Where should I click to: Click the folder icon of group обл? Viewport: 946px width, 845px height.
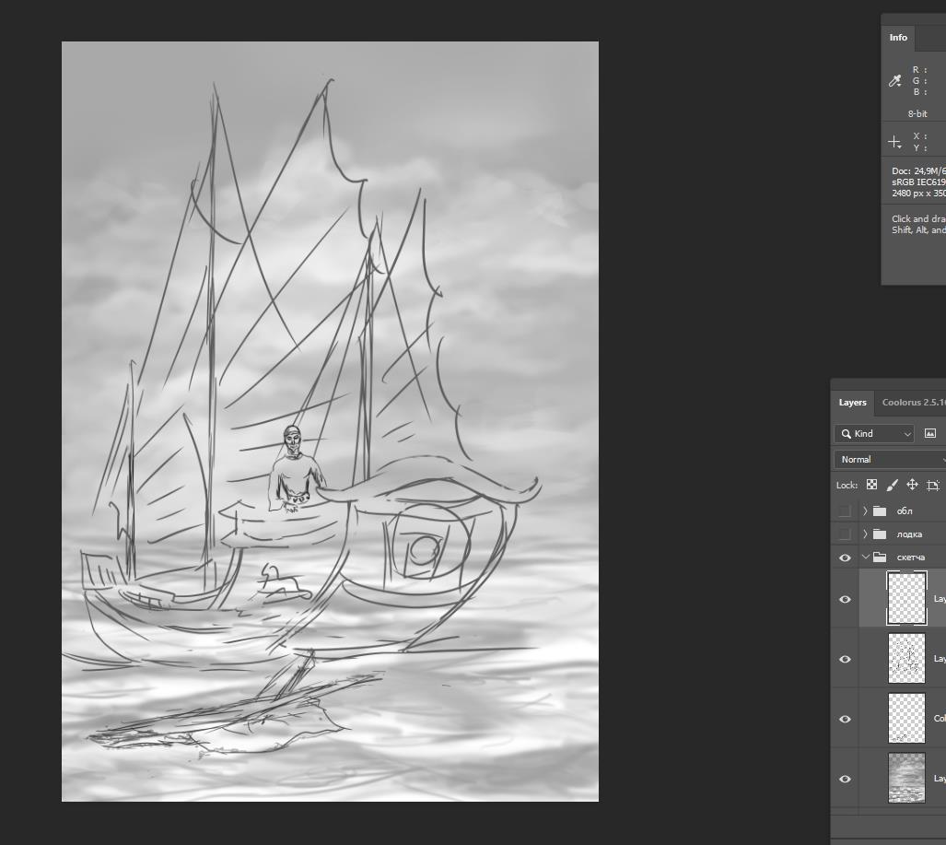click(x=880, y=511)
